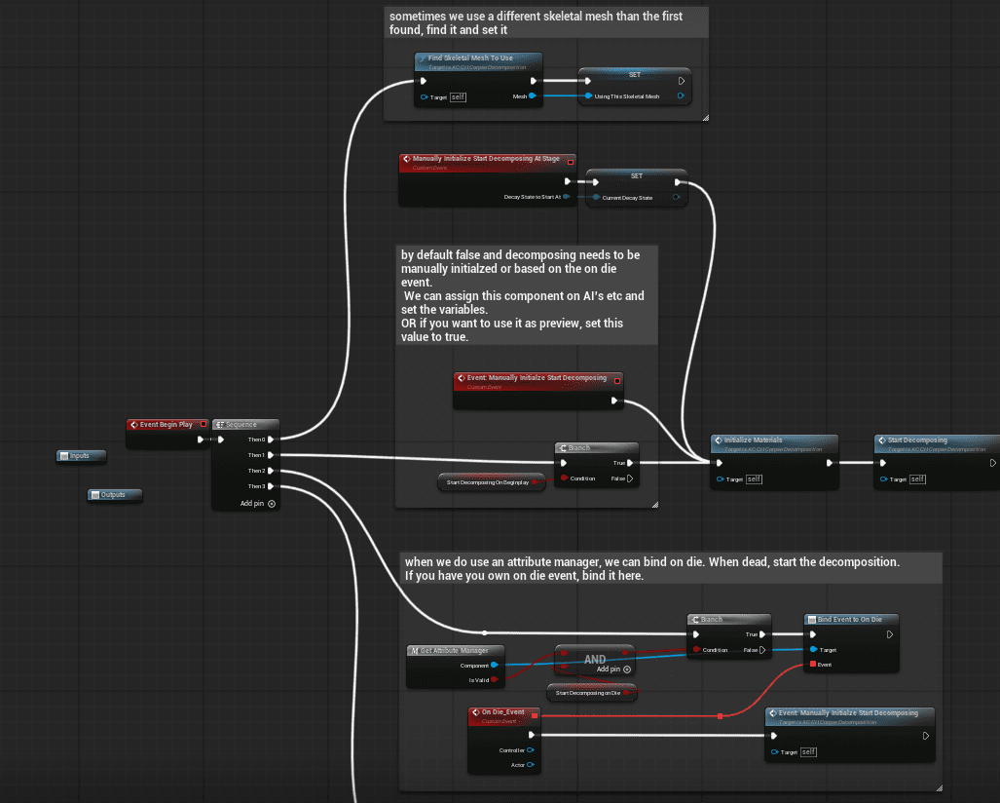Screen dimensions: 1000x803
Task: Click exec output of the Current Decay State SET node
Action: click(x=678, y=182)
